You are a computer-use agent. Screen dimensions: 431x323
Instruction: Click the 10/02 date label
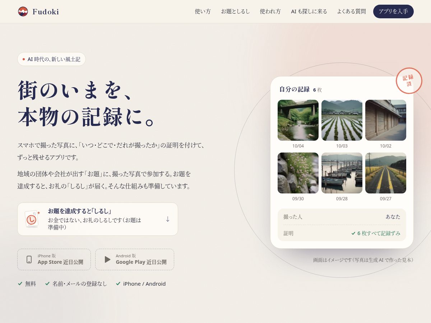pos(386,146)
